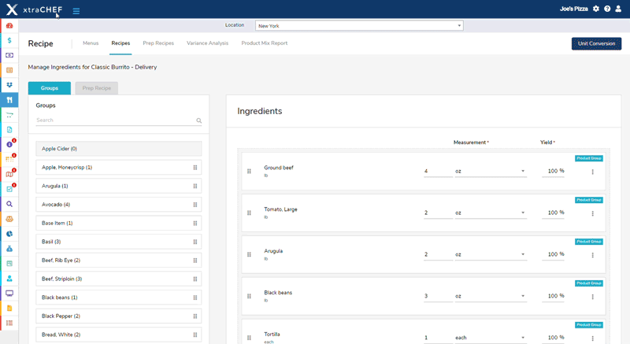630x344 pixels.
Task: Open unit dropdown for Black beans ingredient
Action: (491, 297)
